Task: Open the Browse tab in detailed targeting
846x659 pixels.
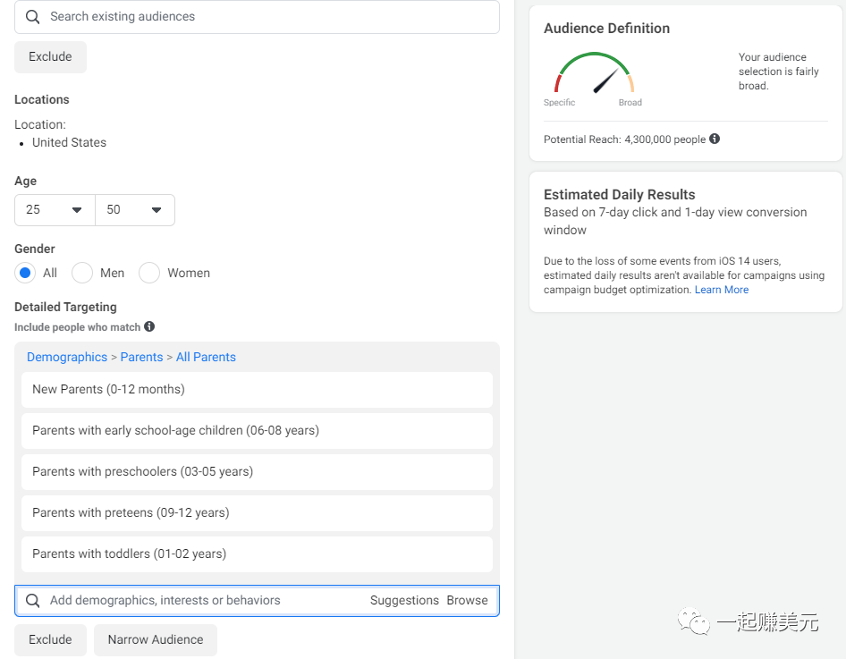Action: coord(467,601)
